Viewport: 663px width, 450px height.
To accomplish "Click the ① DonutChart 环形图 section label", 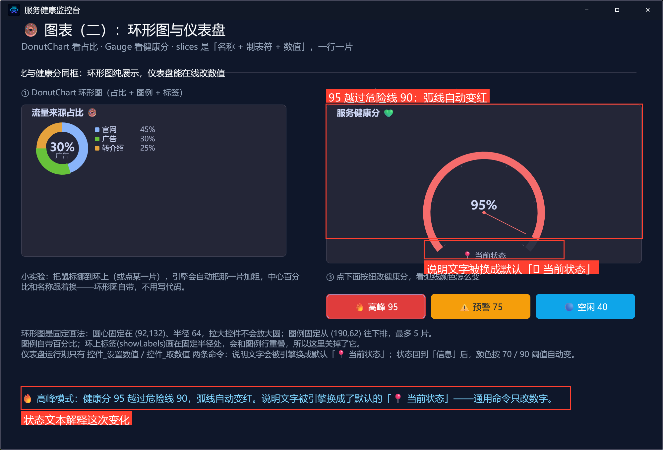I will click(x=102, y=93).
